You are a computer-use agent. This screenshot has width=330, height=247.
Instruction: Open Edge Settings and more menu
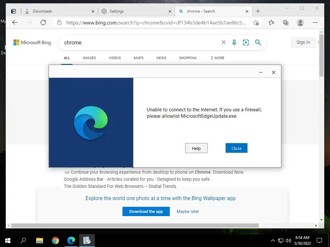(x=315, y=23)
